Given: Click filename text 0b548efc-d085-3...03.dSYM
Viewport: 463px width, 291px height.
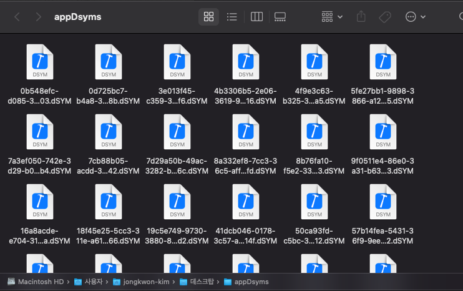Looking at the screenshot, I should [39, 96].
